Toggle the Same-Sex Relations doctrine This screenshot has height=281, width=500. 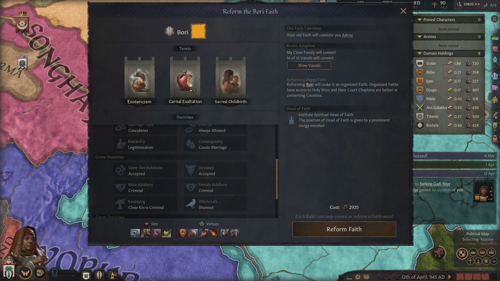[x=145, y=171]
